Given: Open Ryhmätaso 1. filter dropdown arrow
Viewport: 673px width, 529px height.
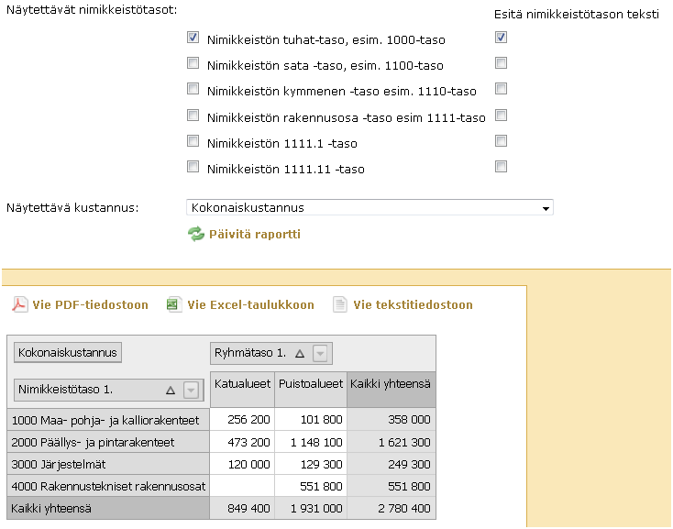Looking at the screenshot, I should [x=319, y=354].
